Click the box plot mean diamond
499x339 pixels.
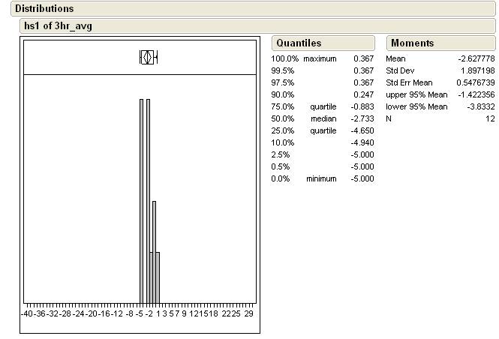coord(147,57)
